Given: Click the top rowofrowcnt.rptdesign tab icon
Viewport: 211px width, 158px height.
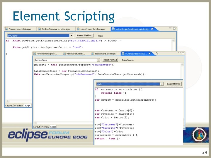Looking at the screenshot, I should pyautogui.click(x=78, y=29).
